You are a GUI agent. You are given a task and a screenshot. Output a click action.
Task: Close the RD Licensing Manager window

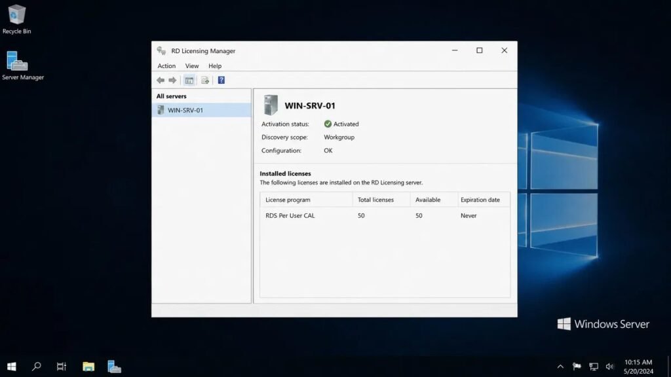click(504, 50)
